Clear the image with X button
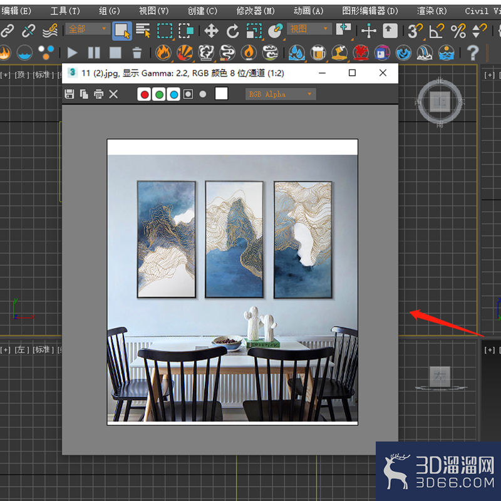This screenshot has width=501, height=501. (113, 95)
